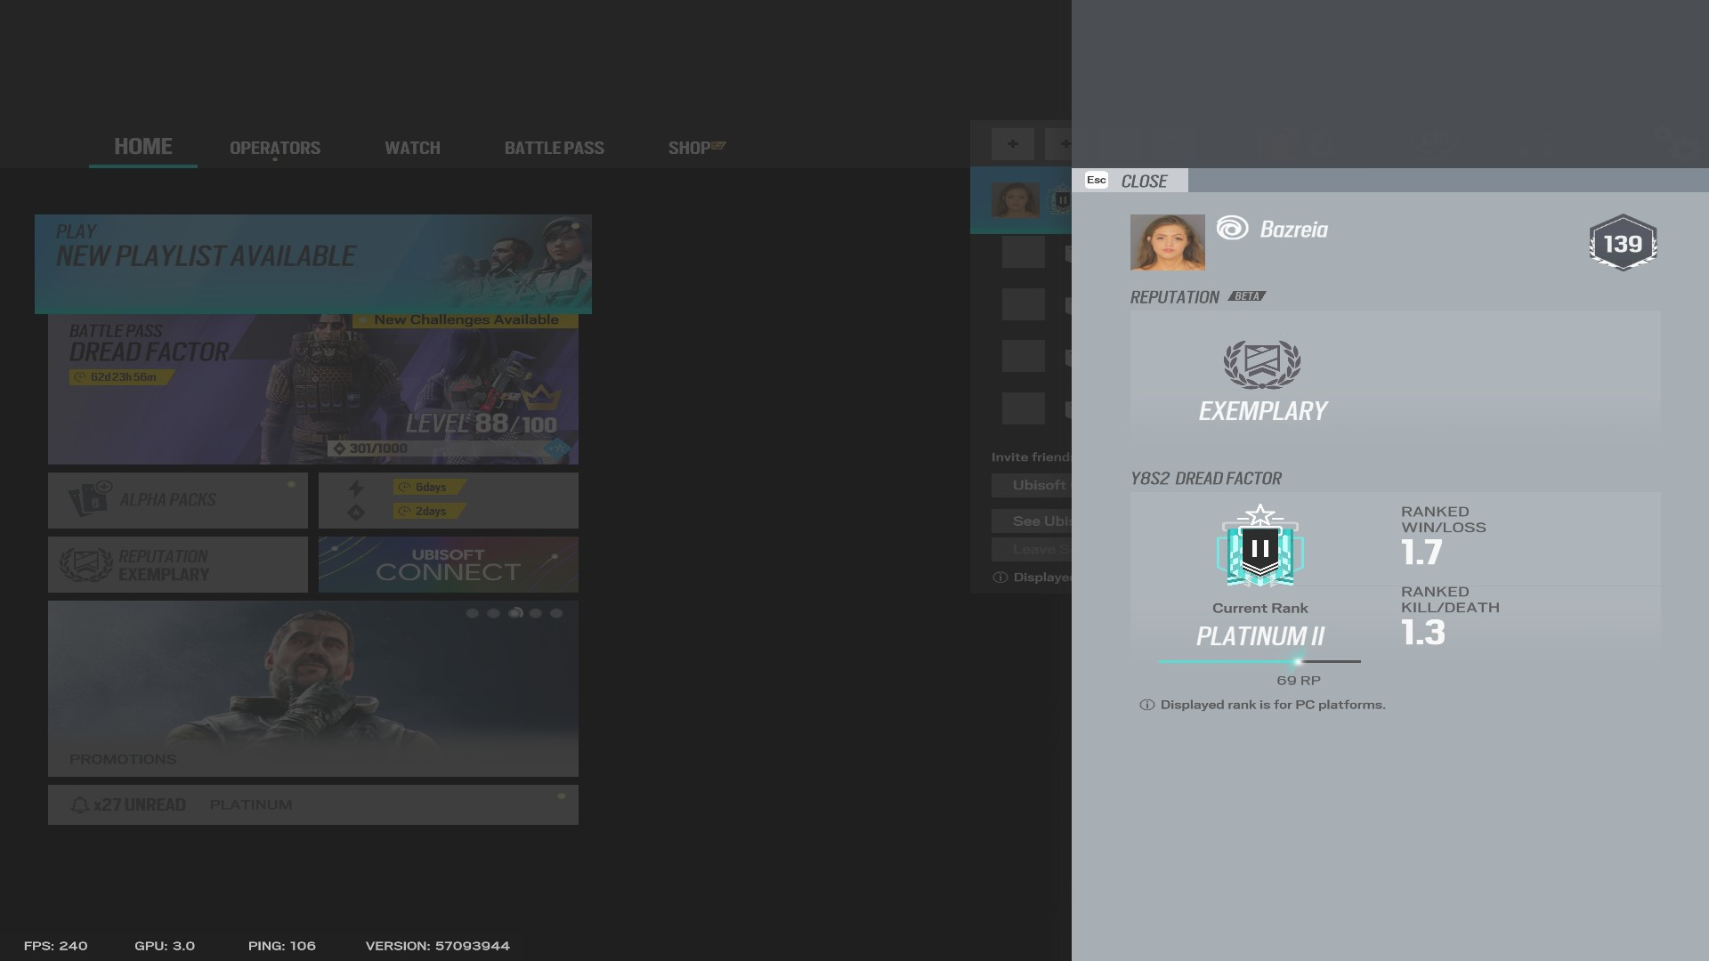This screenshot has height=961, width=1709.
Task: Select the first Promotions carousel dot
Action: [473, 613]
